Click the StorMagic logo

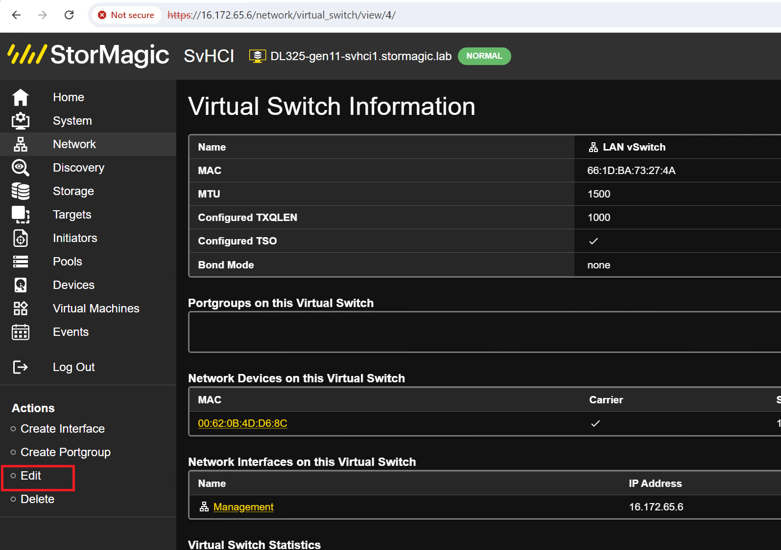pos(89,54)
